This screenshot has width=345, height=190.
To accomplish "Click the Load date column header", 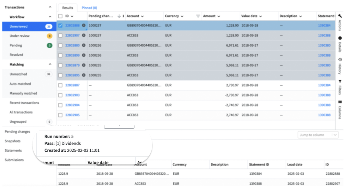I will (x=295, y=164).
